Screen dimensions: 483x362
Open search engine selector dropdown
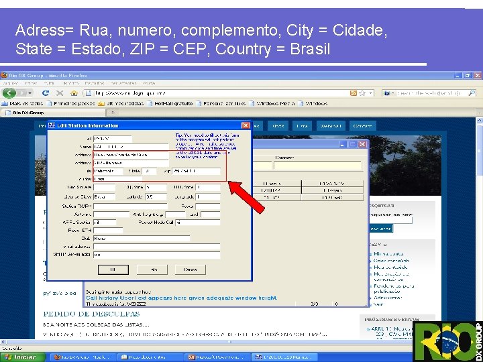coord(388,93)
